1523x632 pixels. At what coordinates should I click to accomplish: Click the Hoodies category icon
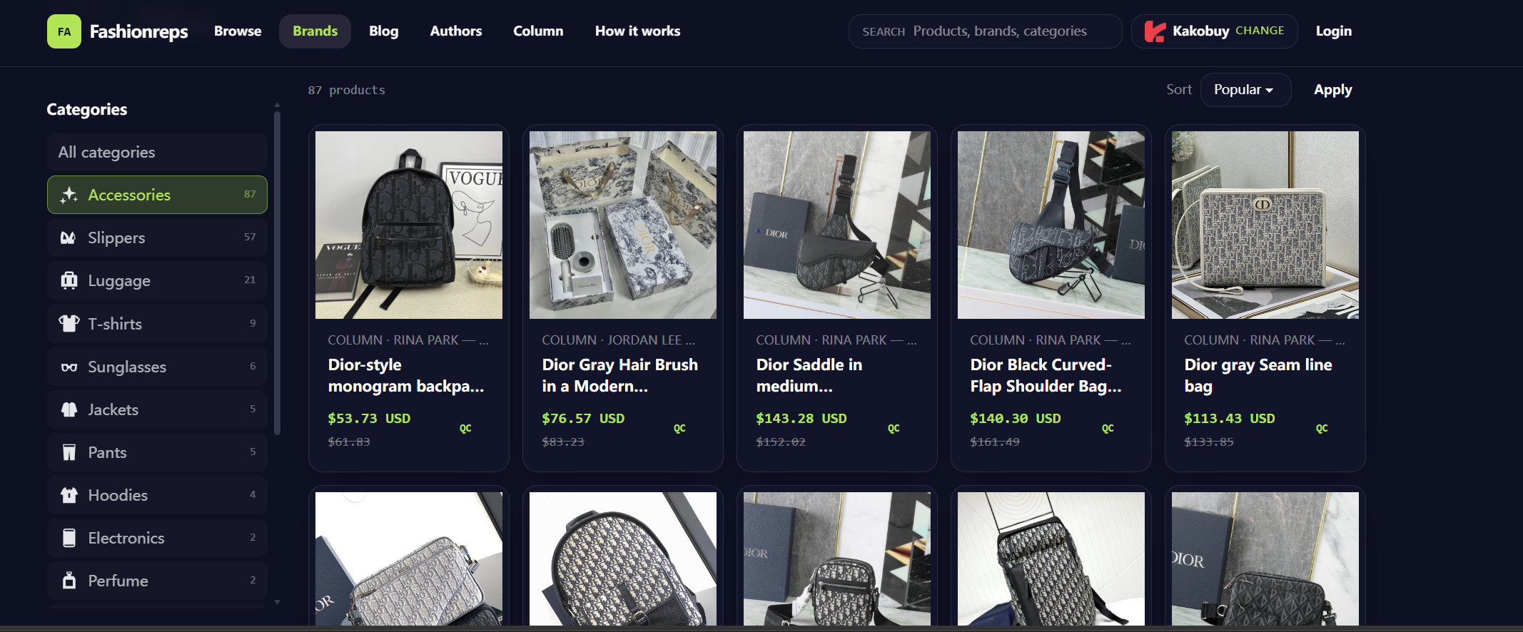point(69,495)
